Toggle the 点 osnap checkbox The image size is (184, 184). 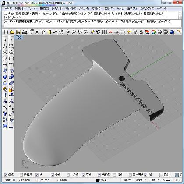coord(37,175)
